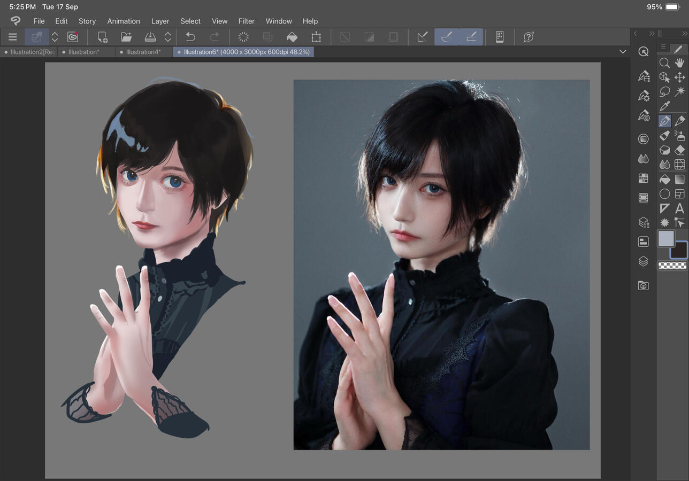Open the Filter menu
The height and width of the screenshot is (481, 689).
click(x=247, y=21)
